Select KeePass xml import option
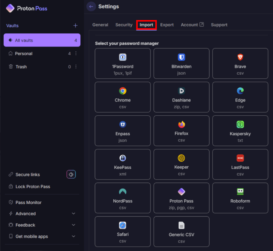Screen dimensions: 273x251 pos(123,164)
